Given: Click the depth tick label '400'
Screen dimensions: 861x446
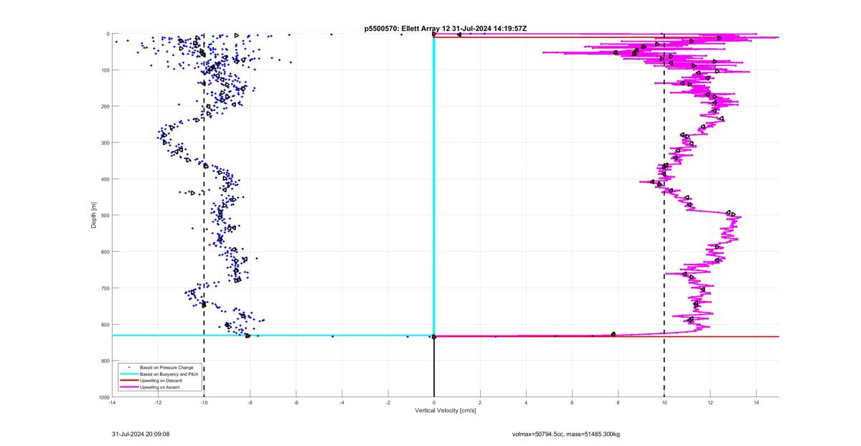Looking at the screenshot, I should click(x=104, y=179).
